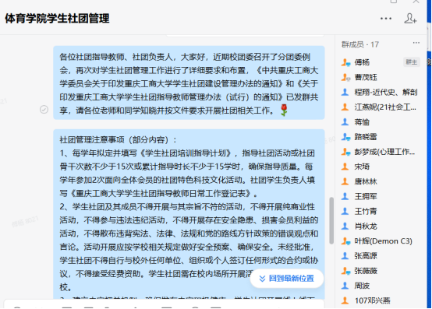Select member 彭梦成(心理工作...
The width and height of the screenshot is (432, 309).
381,152
